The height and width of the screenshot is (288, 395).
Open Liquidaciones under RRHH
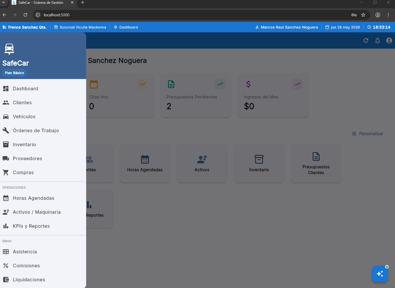[x=43, y=280]
